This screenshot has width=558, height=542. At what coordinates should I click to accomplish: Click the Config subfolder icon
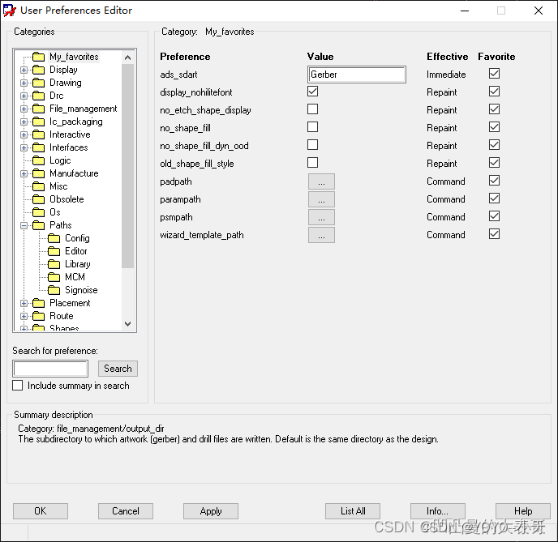pyautogui.click(x=54, y=238)
